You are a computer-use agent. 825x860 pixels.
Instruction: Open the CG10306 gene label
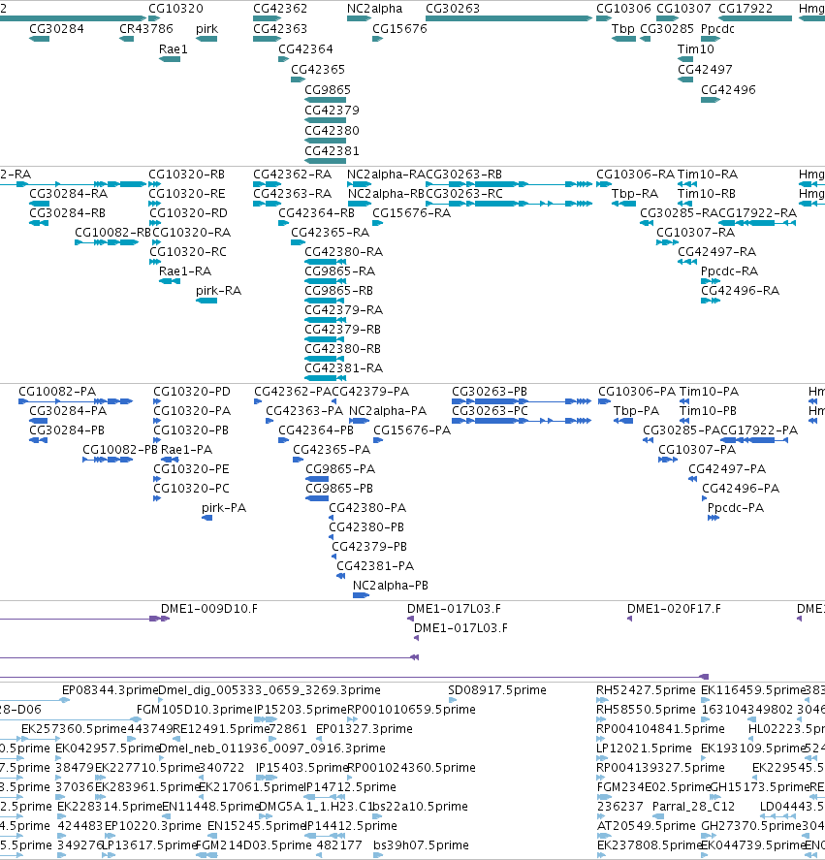point(623,9)
